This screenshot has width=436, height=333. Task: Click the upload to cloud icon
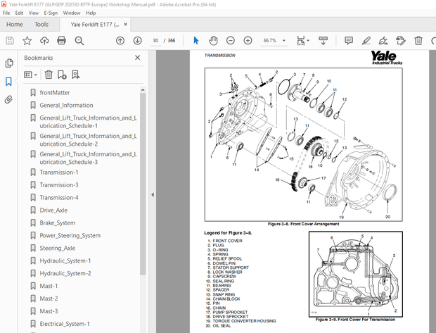coord(44,41)
